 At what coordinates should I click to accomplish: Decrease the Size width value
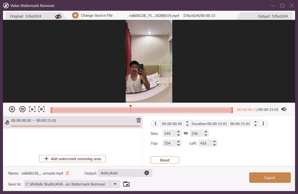pos(178,135)
